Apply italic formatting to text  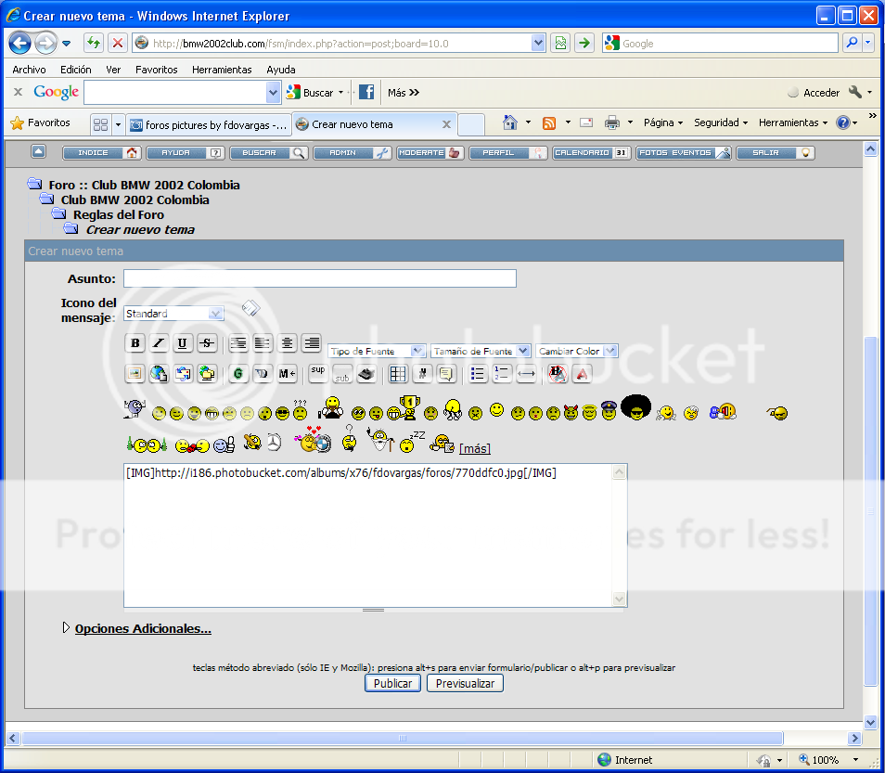(159, 343)
